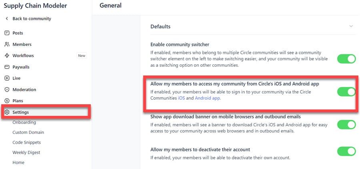
Task: Open Code Snippets settings page
Action: 26,142
